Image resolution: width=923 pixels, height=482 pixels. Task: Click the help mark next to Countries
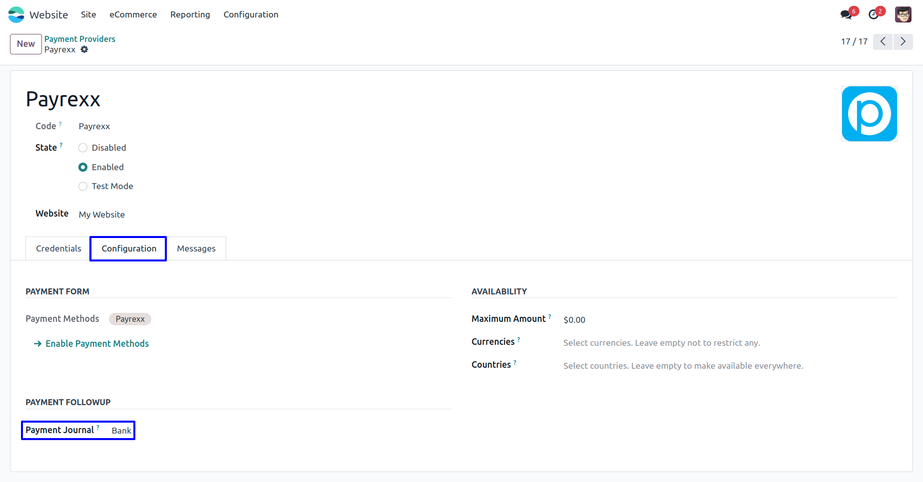(x=515, y=362)
